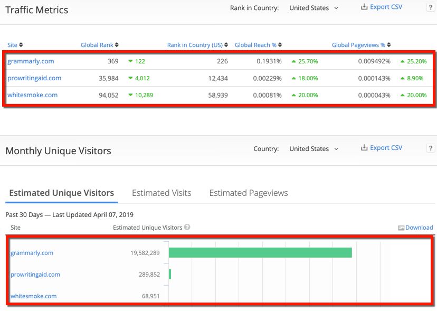Screen dimensions: 437x311
Task: Click the visitor count 19,582,289
Action: pyautogui.click(x=145, y=253)
